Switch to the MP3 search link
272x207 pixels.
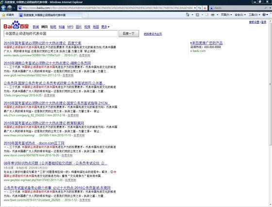tap(70, 27)
